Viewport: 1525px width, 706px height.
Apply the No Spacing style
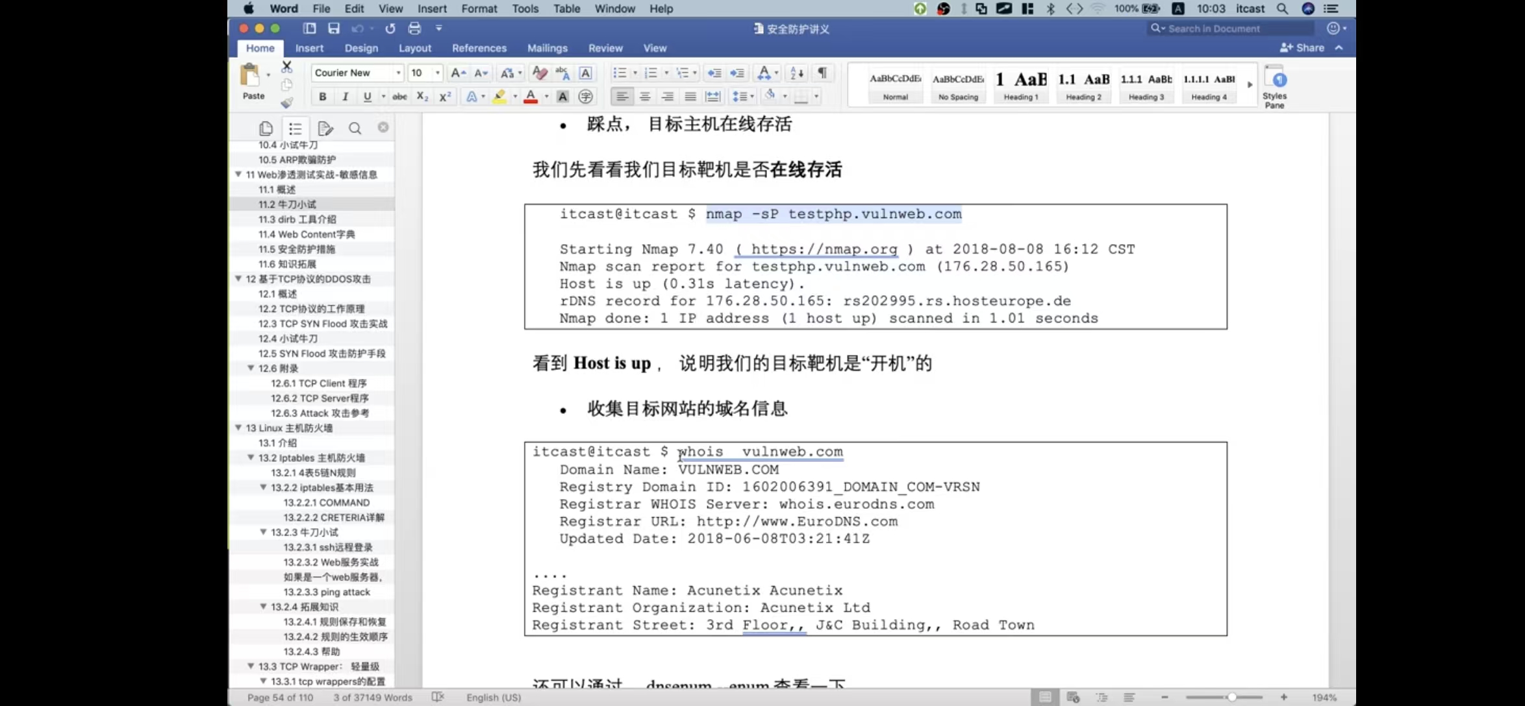click(958, 85)
